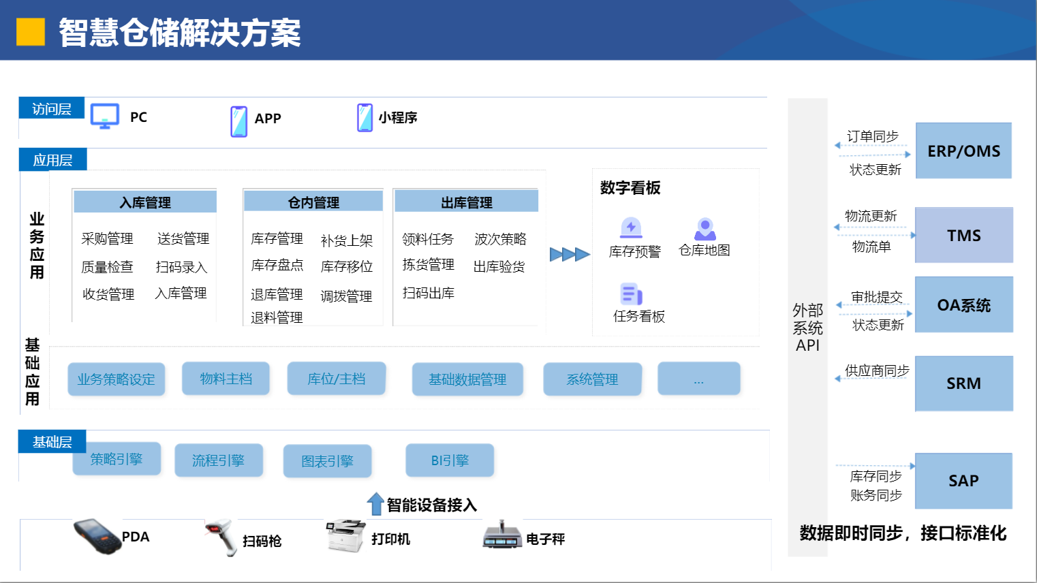Click the APP phone icon
1037x583 pixels.
click(x=238, y=121)
